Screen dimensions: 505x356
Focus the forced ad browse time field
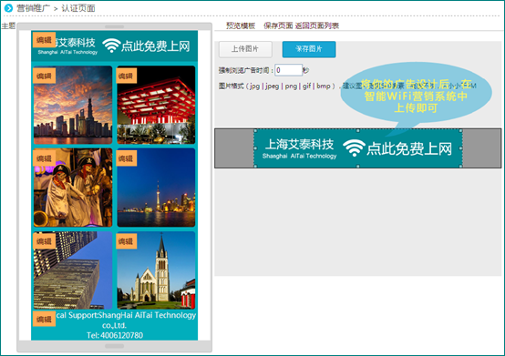pos(288,70)
